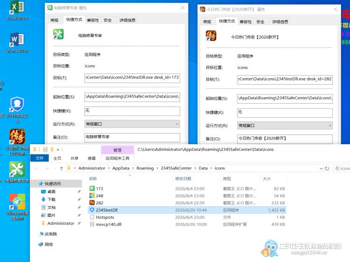This screenshot has width=350, height=262.
Task: Click the search box in icons folder
Action: pos(342,168)
